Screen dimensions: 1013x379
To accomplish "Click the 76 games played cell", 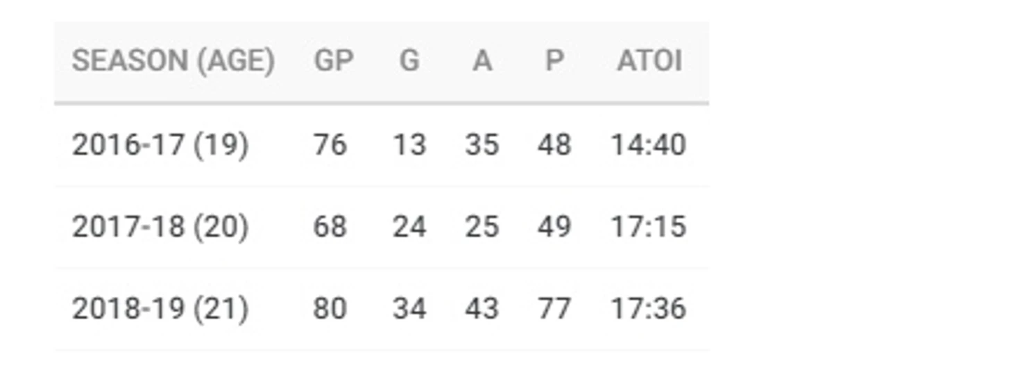I will (330, 145).
